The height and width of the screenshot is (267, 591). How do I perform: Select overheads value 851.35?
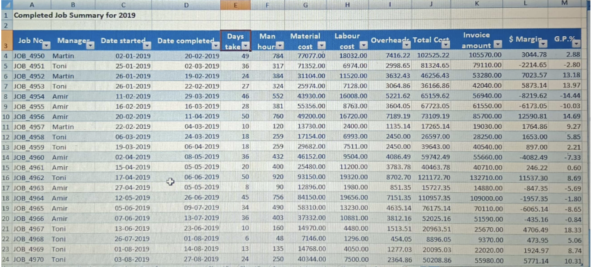[x=400, y=188]
